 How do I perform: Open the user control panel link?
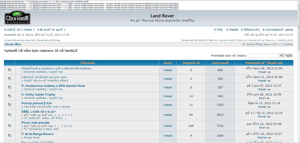pos(279,30)
